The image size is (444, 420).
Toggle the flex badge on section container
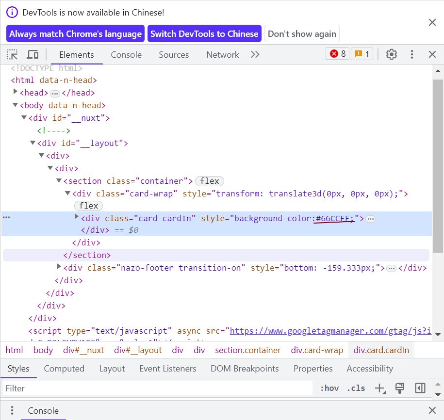pos(210,181)
